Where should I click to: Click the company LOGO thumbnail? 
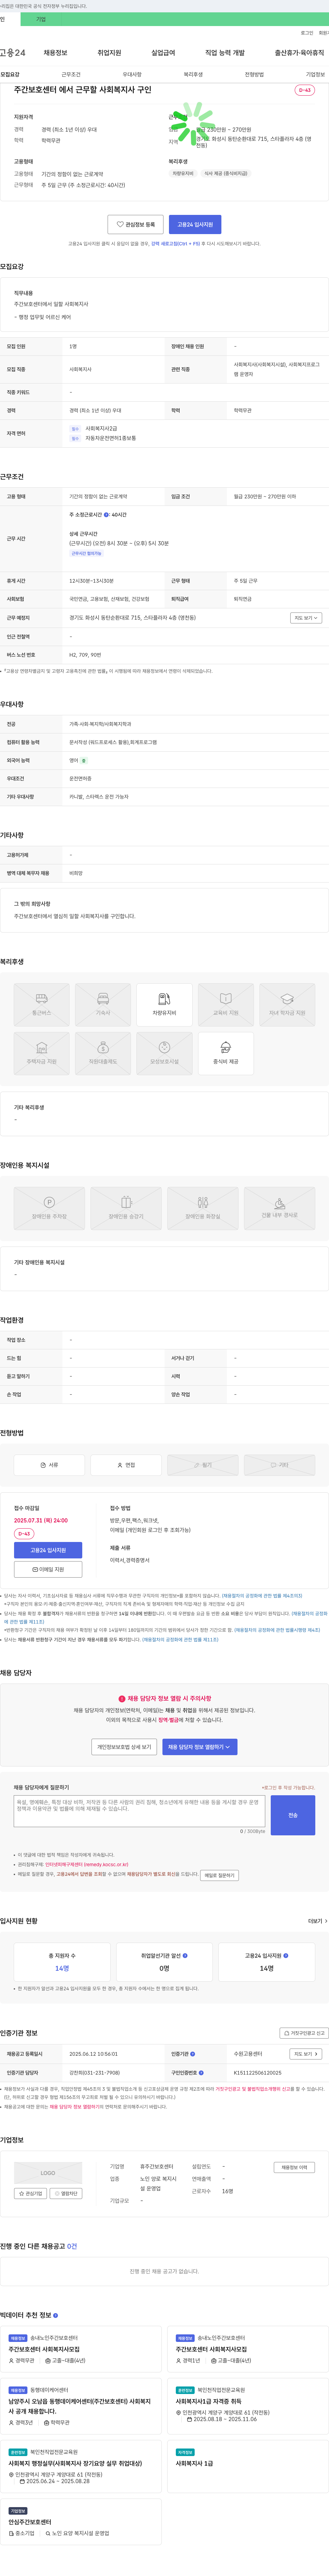48,2173
